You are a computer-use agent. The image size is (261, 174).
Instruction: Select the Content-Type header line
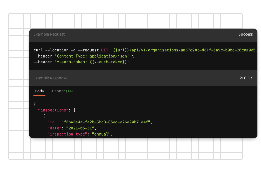pos(84,56)
